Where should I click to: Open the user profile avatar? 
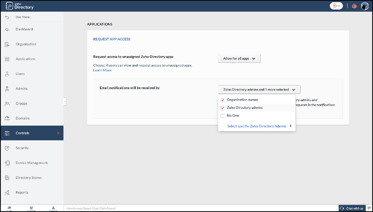[365, 6]
